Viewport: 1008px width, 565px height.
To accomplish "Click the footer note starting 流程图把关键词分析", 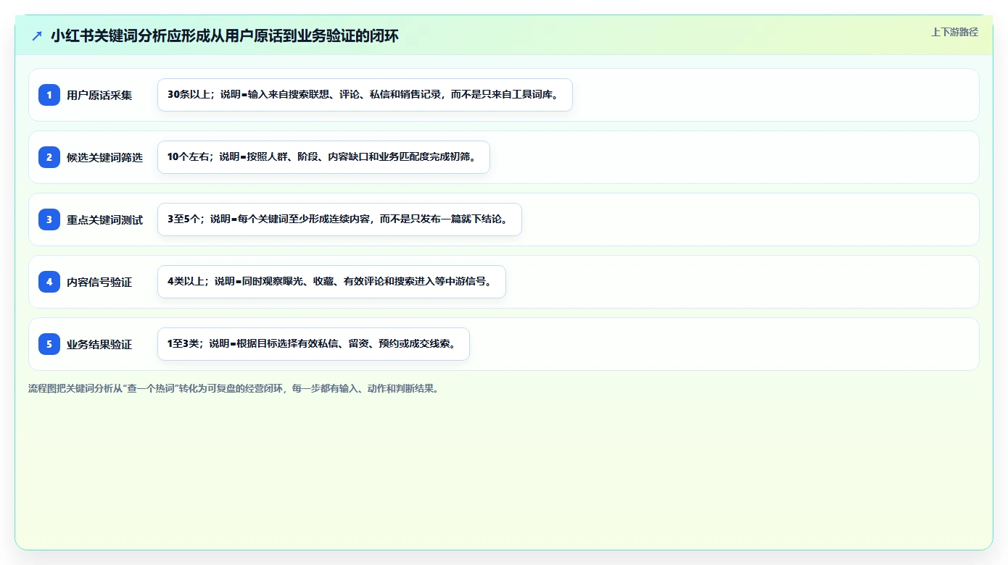I will tap(234, 388).
